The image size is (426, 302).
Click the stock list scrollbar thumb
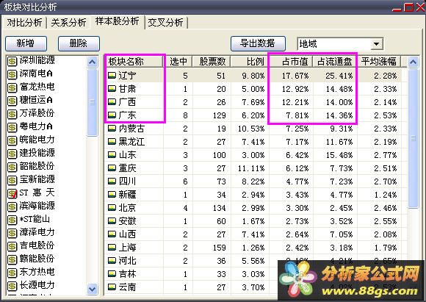tap(93, 102)
